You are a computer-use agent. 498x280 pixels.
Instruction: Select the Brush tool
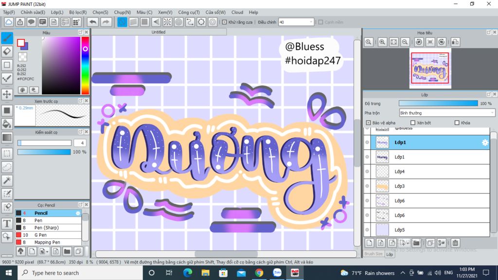[7, 38]
